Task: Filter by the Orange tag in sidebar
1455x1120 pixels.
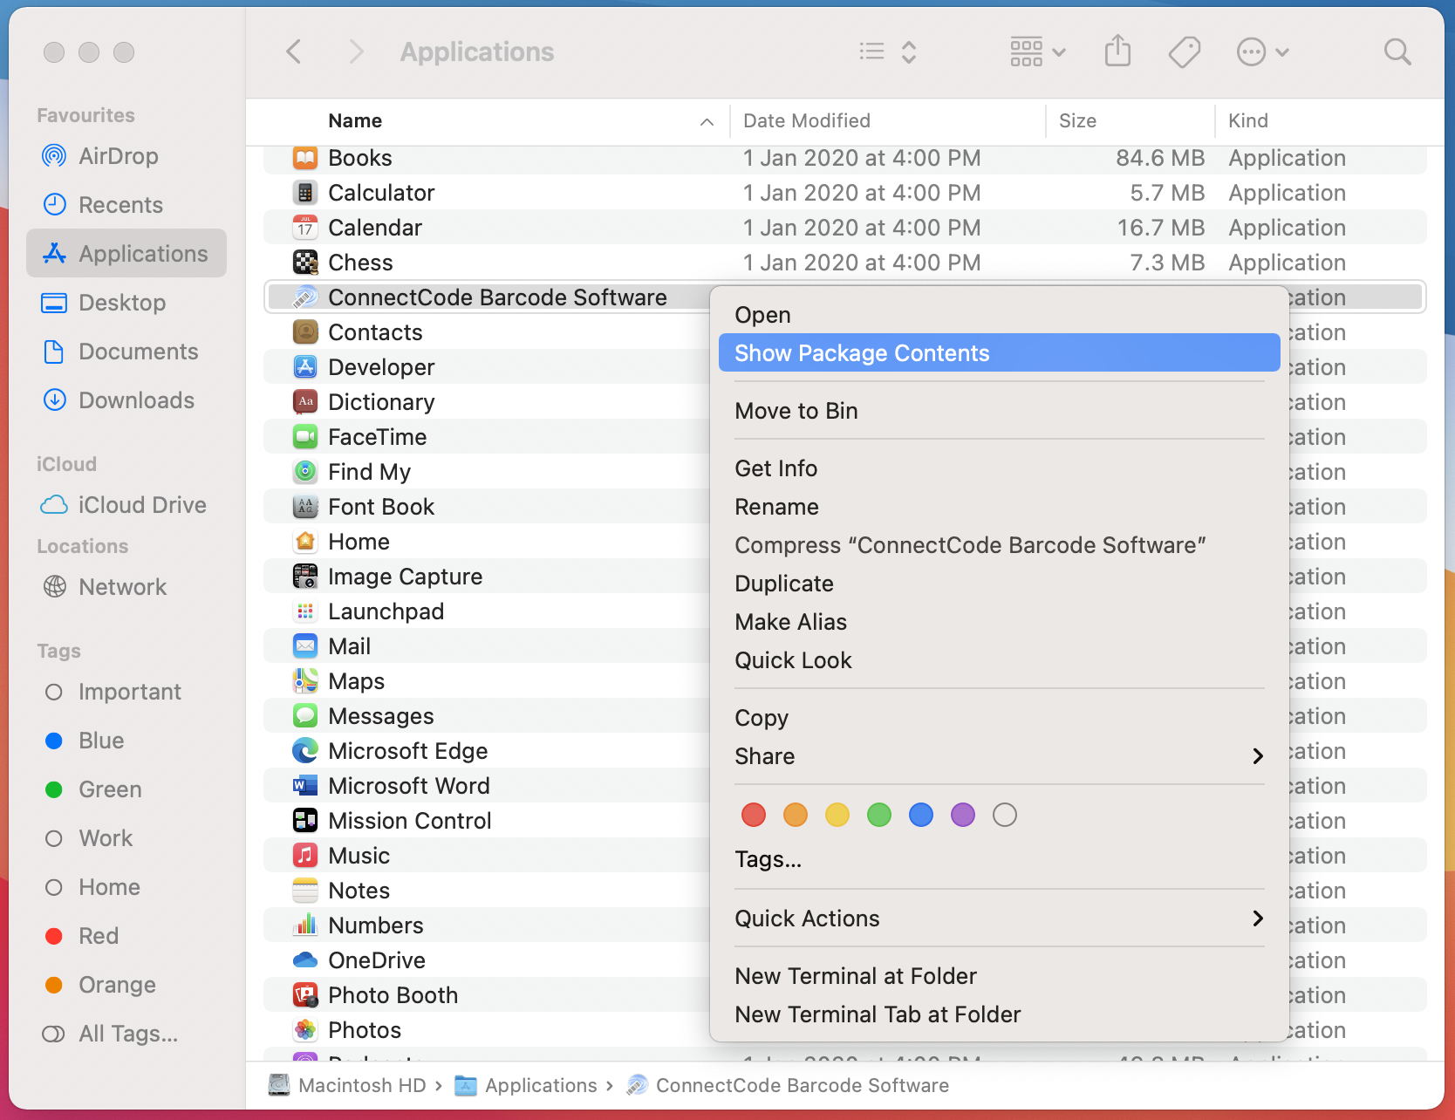Action: [x=126, y=985]
